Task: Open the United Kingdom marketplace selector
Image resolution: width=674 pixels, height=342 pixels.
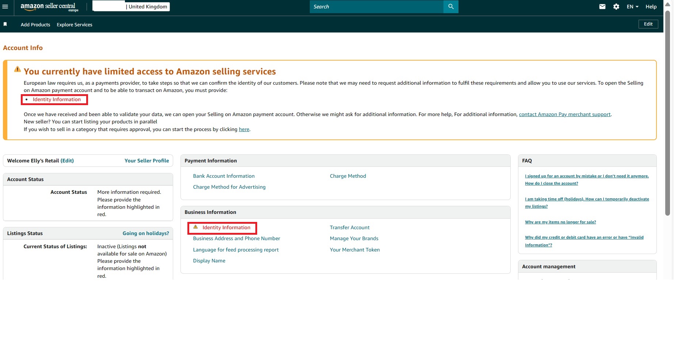Action: [131, 7]
